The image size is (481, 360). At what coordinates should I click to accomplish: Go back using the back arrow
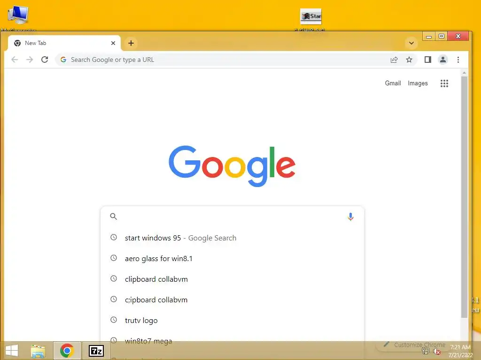click(x=15, y=60)
